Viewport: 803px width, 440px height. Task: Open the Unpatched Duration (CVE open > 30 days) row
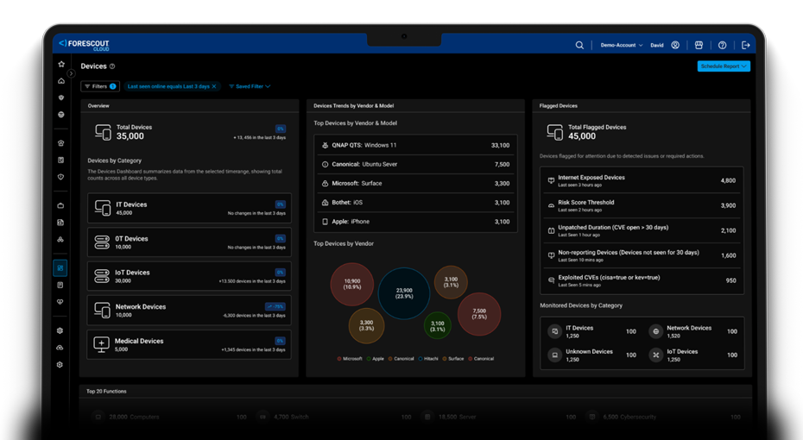(642, 230)
